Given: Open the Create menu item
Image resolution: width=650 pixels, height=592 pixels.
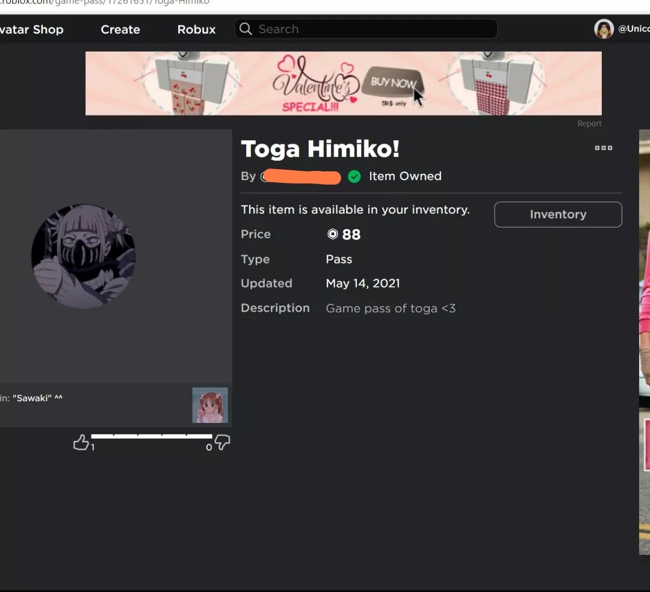Looking at the screenshot, I should [x=120, y=29].
